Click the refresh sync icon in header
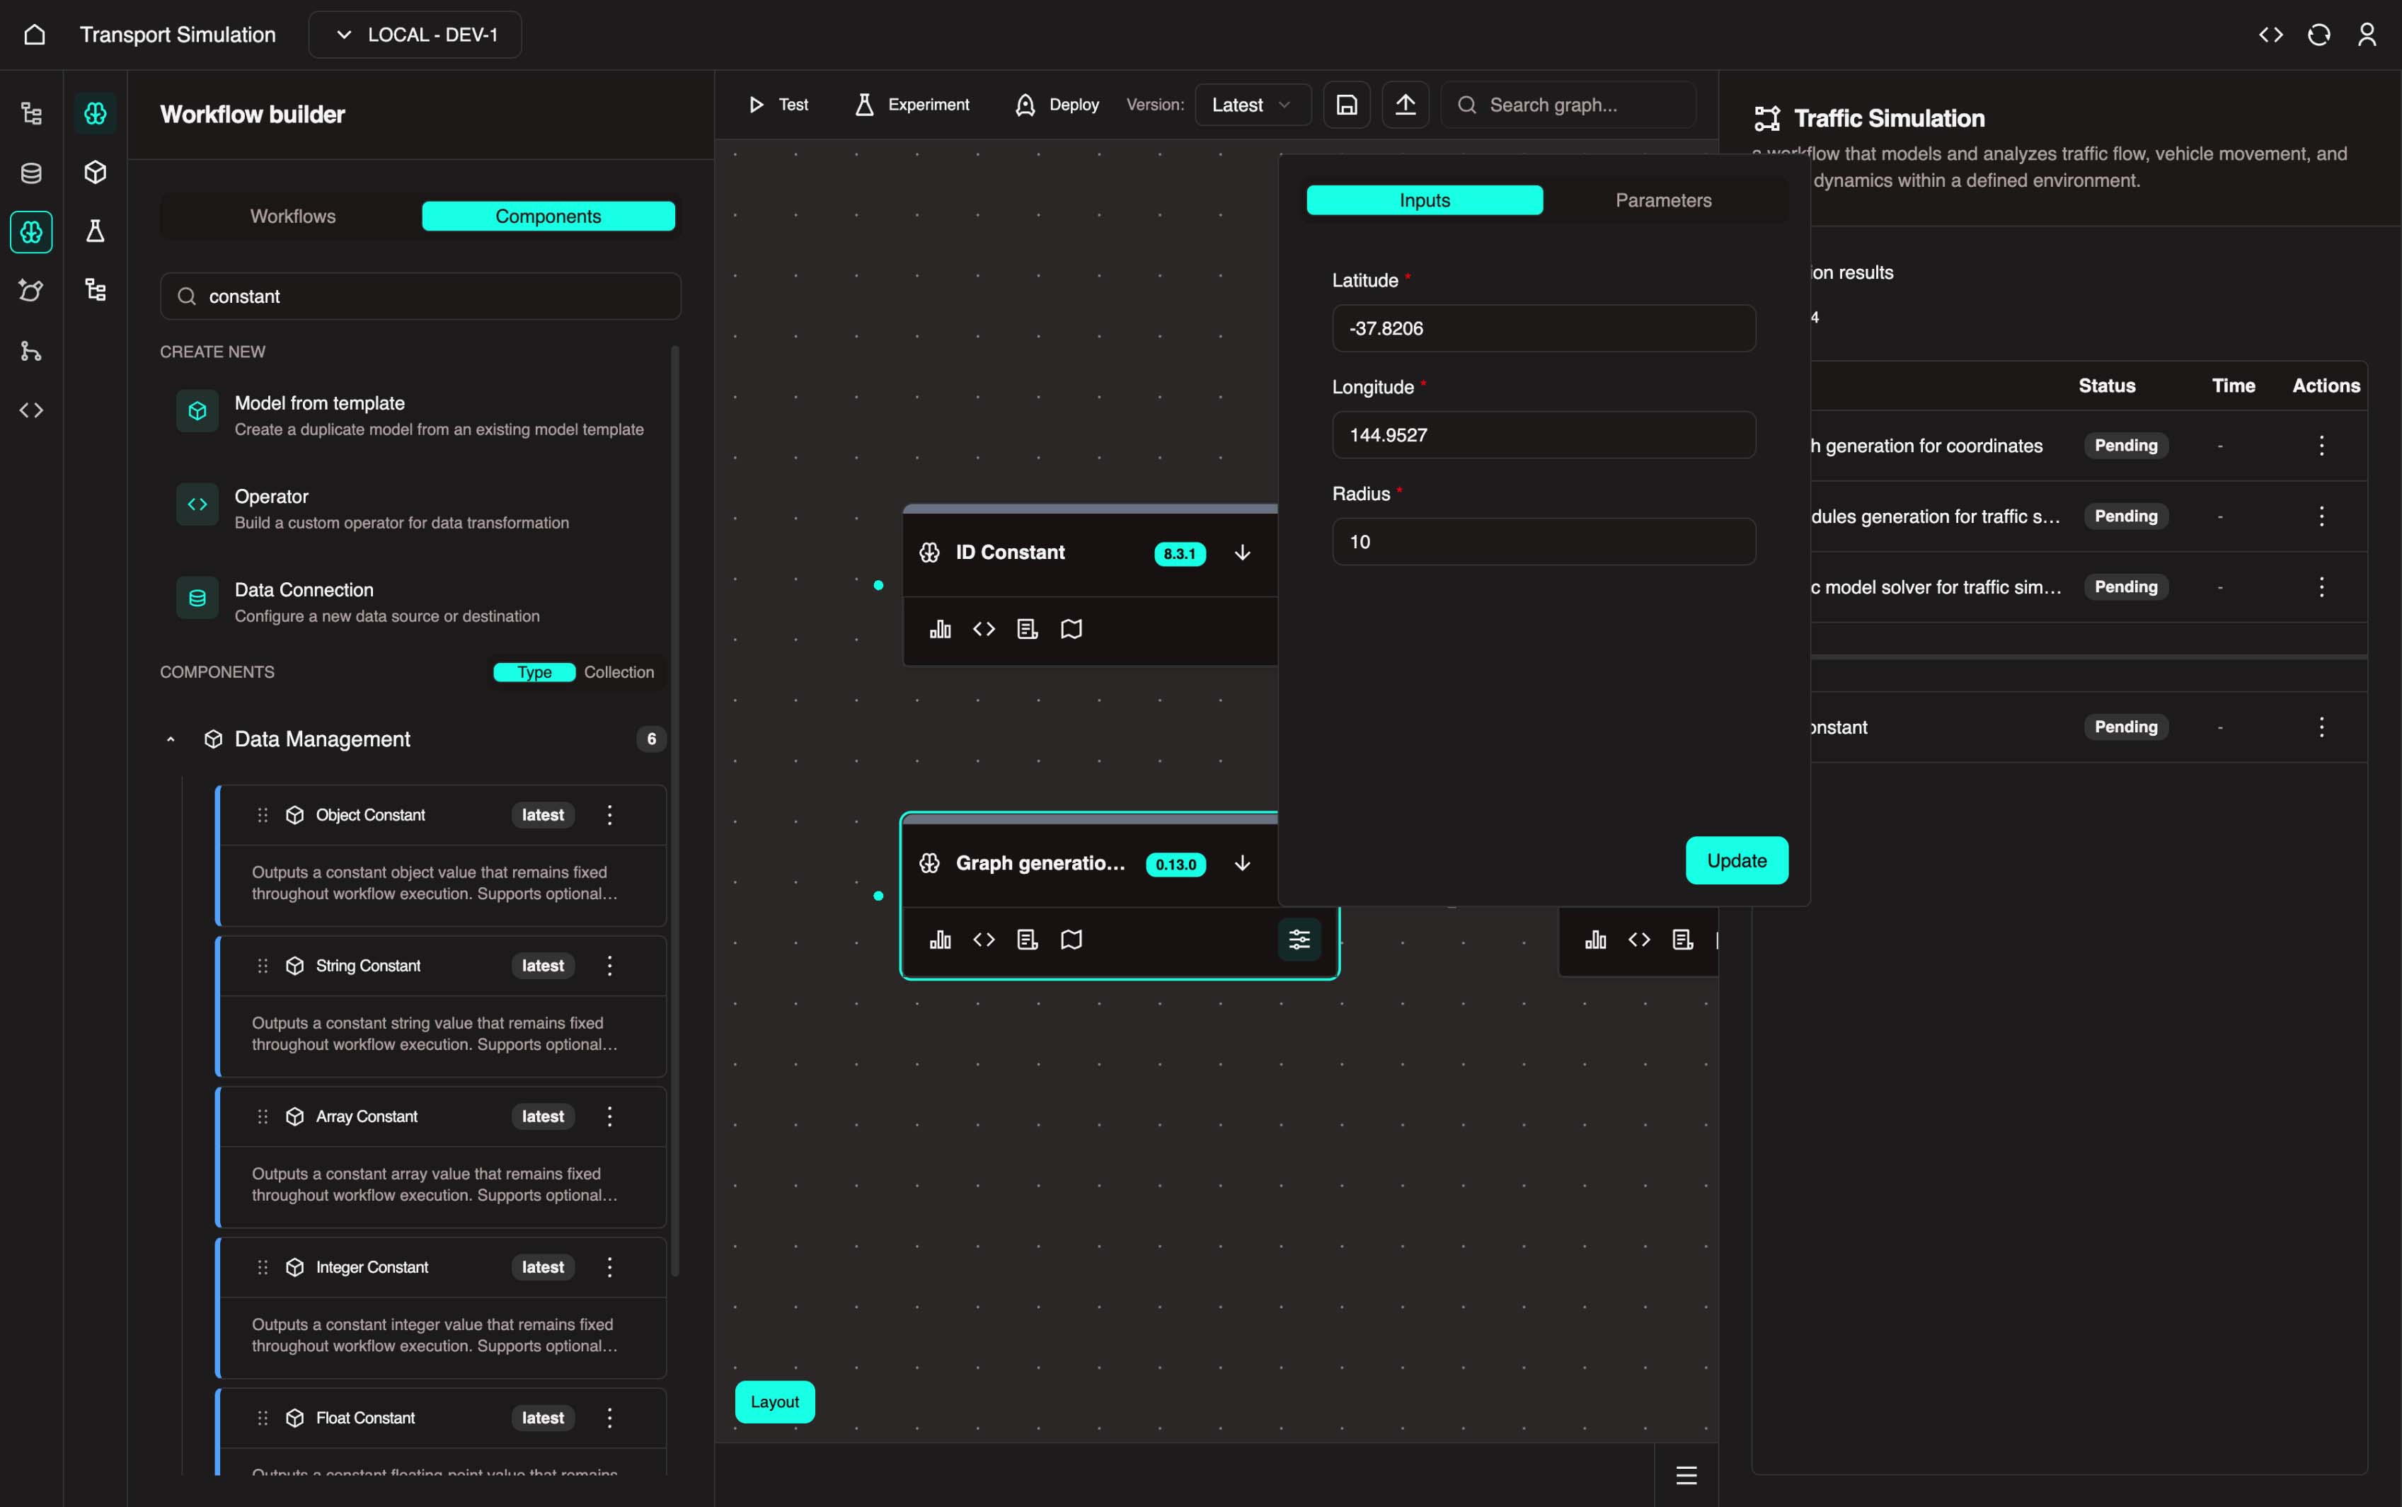 tap(2318, 35)
